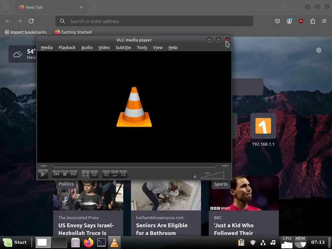The height and width of the screenshot is (249, 332).
Task: Show the VLC playlist
Action: click(x=106, y=174)
